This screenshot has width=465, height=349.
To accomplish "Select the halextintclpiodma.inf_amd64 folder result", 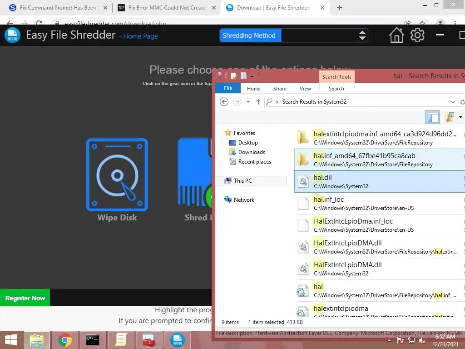I will pos(379,138).
